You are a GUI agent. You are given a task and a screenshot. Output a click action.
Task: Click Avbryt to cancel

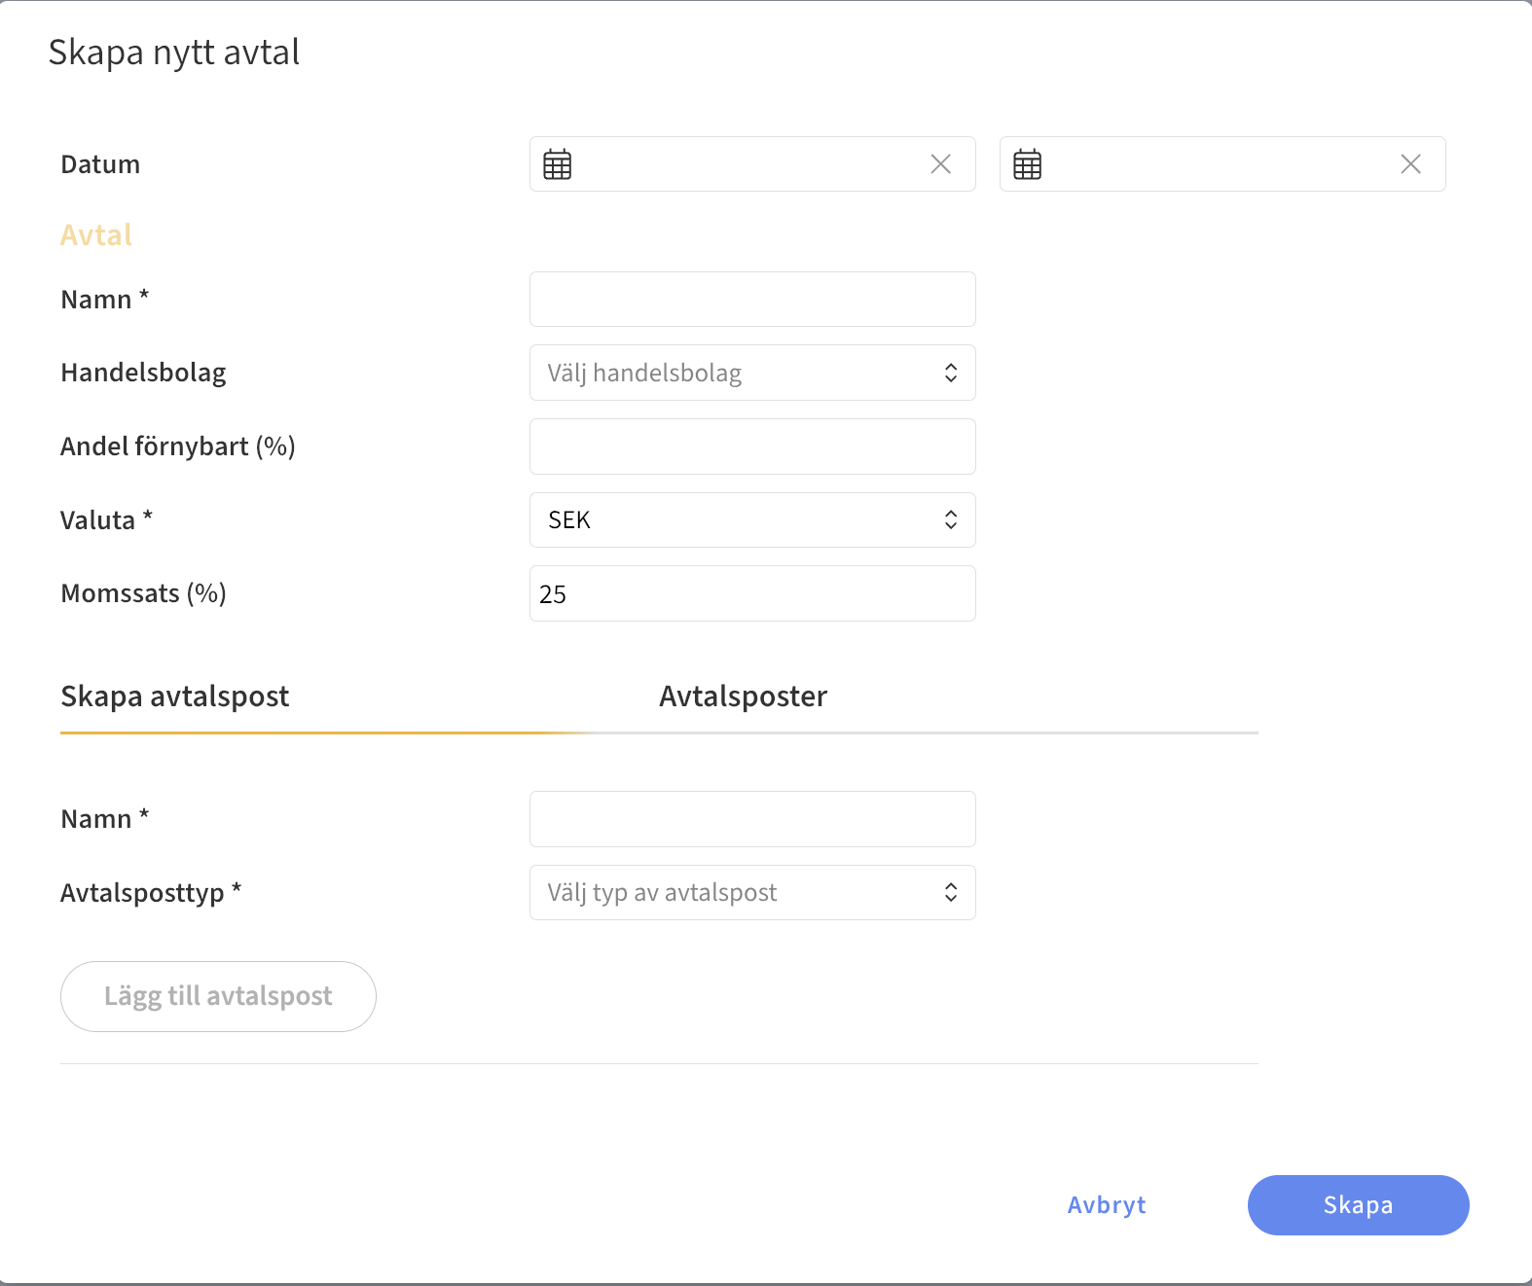[x=1107, y=1205]
